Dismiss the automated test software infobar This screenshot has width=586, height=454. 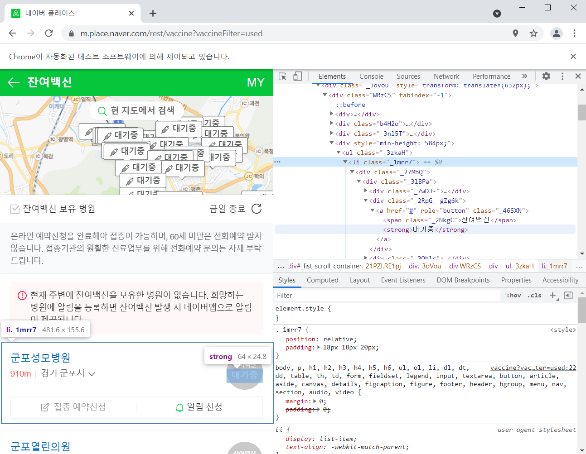click(573, 57)
